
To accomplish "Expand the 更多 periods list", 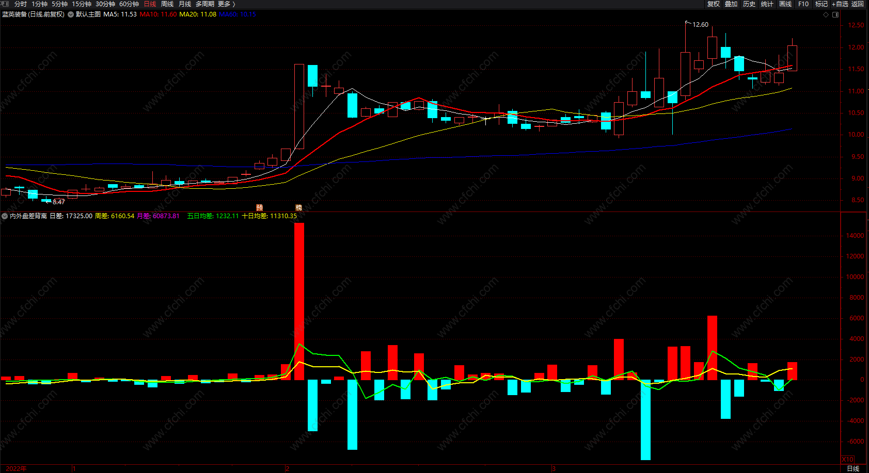I will coord(226,4).
